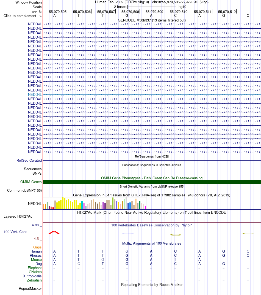Viewport: 261px width, 295px height.
Task: Select the Window Position label
Action: 29,2
